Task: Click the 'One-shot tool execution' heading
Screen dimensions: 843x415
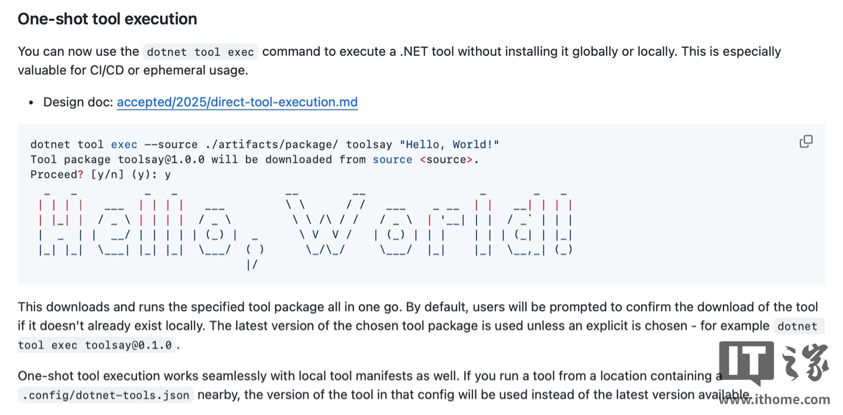Action: 107,19
